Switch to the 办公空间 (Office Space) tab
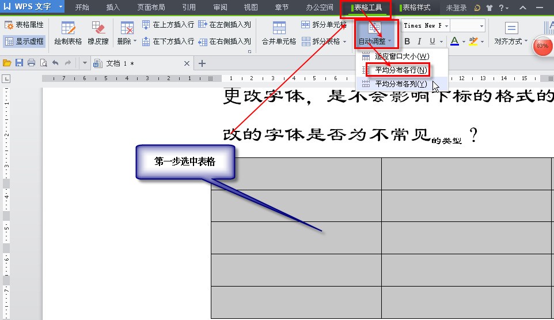Image resolution: width=554 pixels, height=320 pixels. pos(320,7)
